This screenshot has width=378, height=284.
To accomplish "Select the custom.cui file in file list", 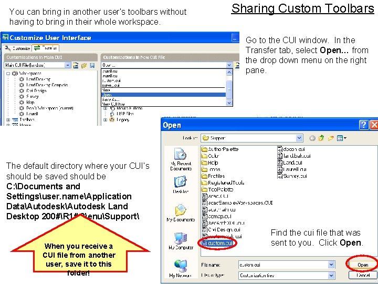I will click(217, 243).
